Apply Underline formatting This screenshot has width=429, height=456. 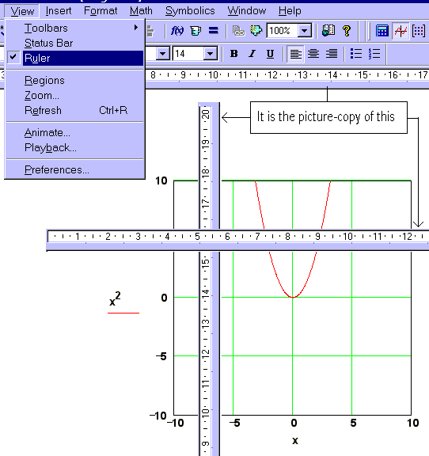pos(270,54)
